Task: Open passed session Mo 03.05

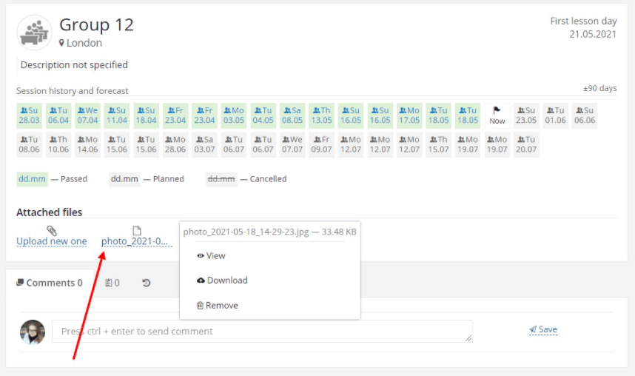Action: tap(234, 115)
